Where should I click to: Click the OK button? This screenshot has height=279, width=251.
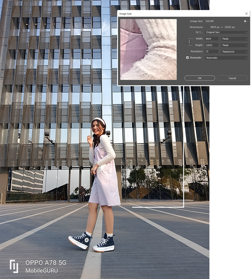click(x=200, y=78)
